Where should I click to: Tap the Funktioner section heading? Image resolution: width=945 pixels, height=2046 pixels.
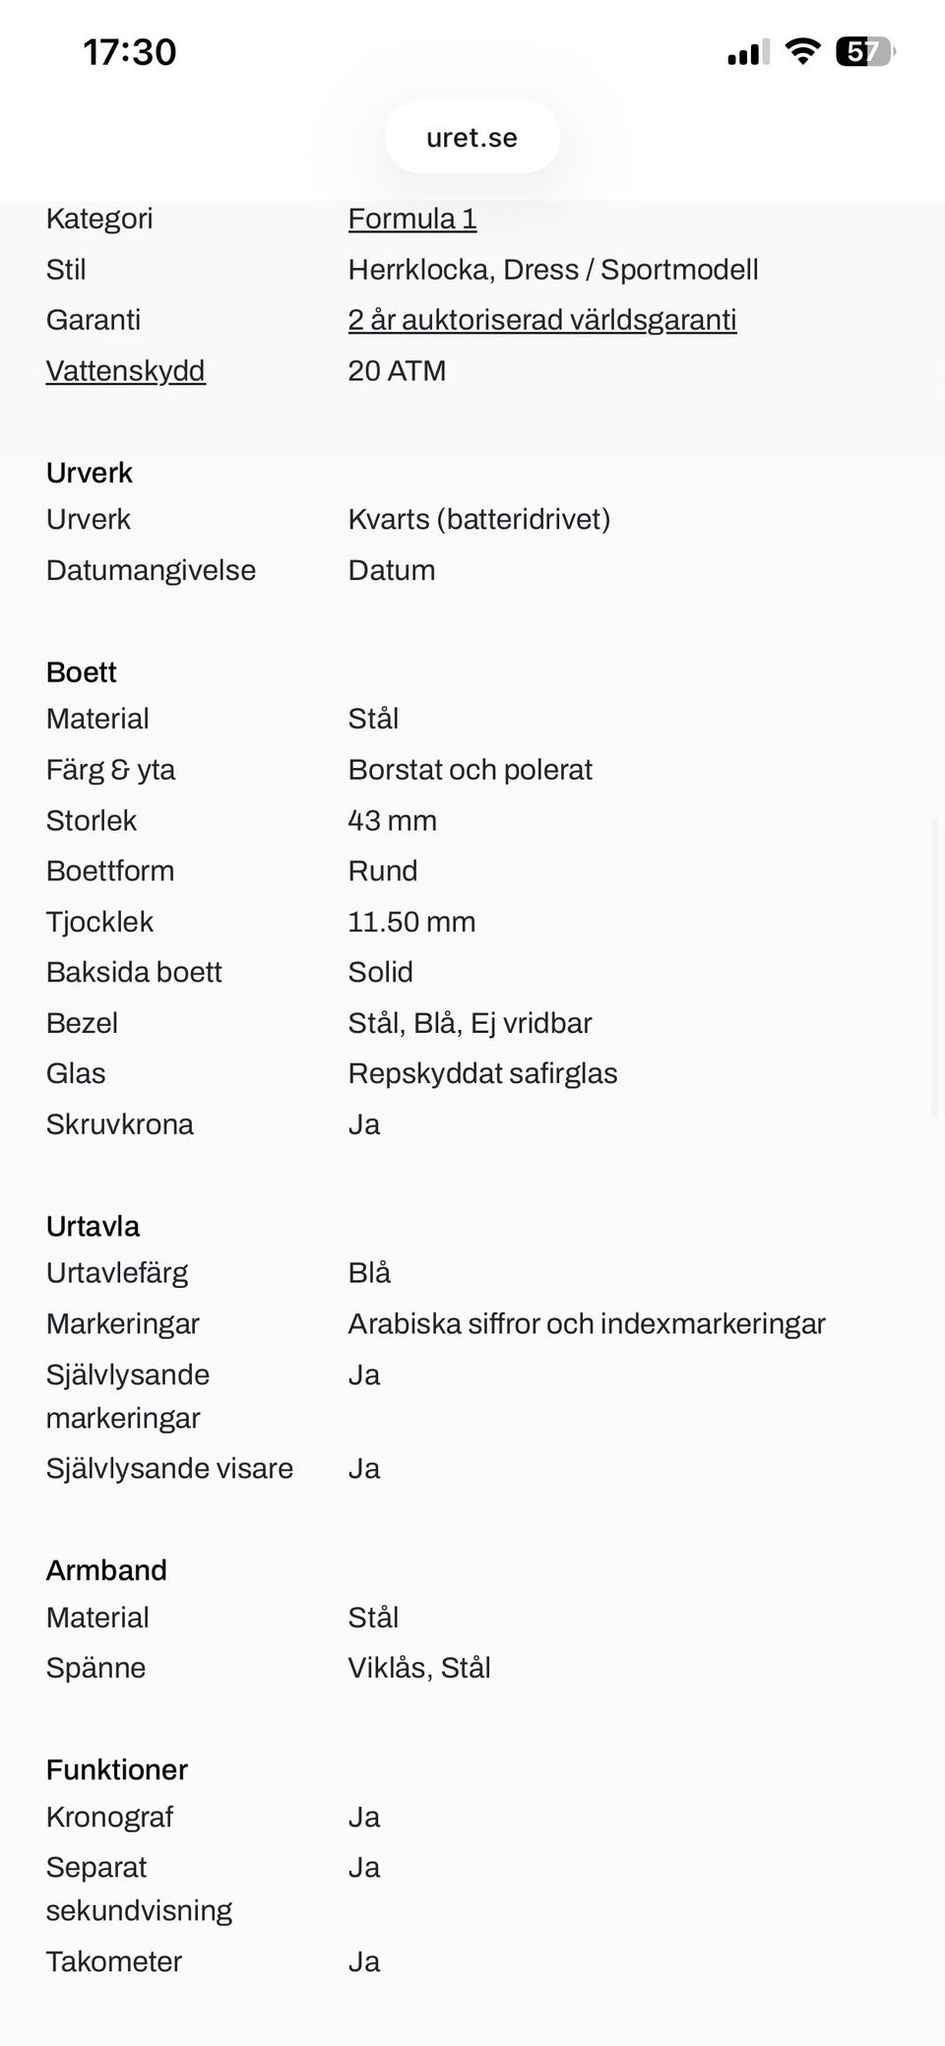coord(116,1770)
